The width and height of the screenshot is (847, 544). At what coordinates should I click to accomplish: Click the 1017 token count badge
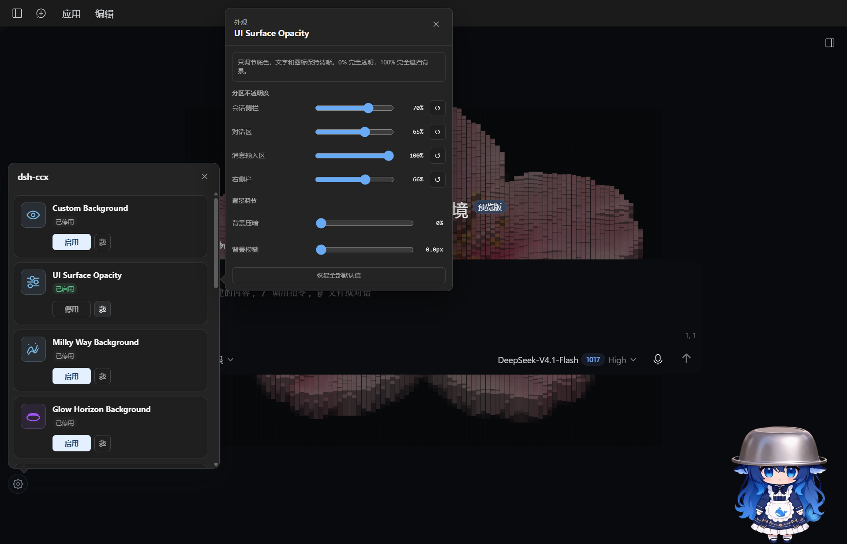tap(593, 360)
